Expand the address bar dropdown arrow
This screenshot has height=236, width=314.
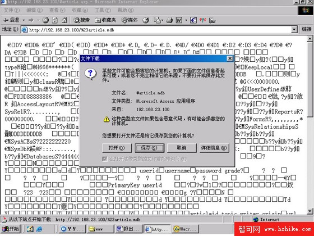pos(294,30)
